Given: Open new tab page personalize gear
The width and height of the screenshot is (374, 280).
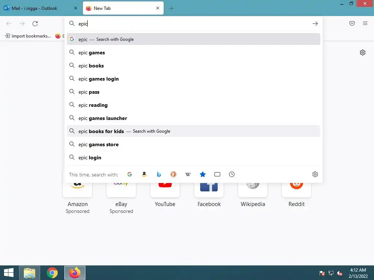Looking at the screenshot, I should 363,52.
